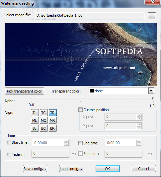Screen dimensions: 161x177
Task: Increase Start time with up arrow
Action: click(66, 141)
